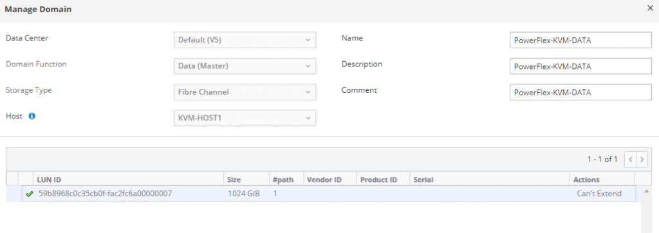Open the Data Center dropdown
The image size is (659, 233).
pos(245,41)
